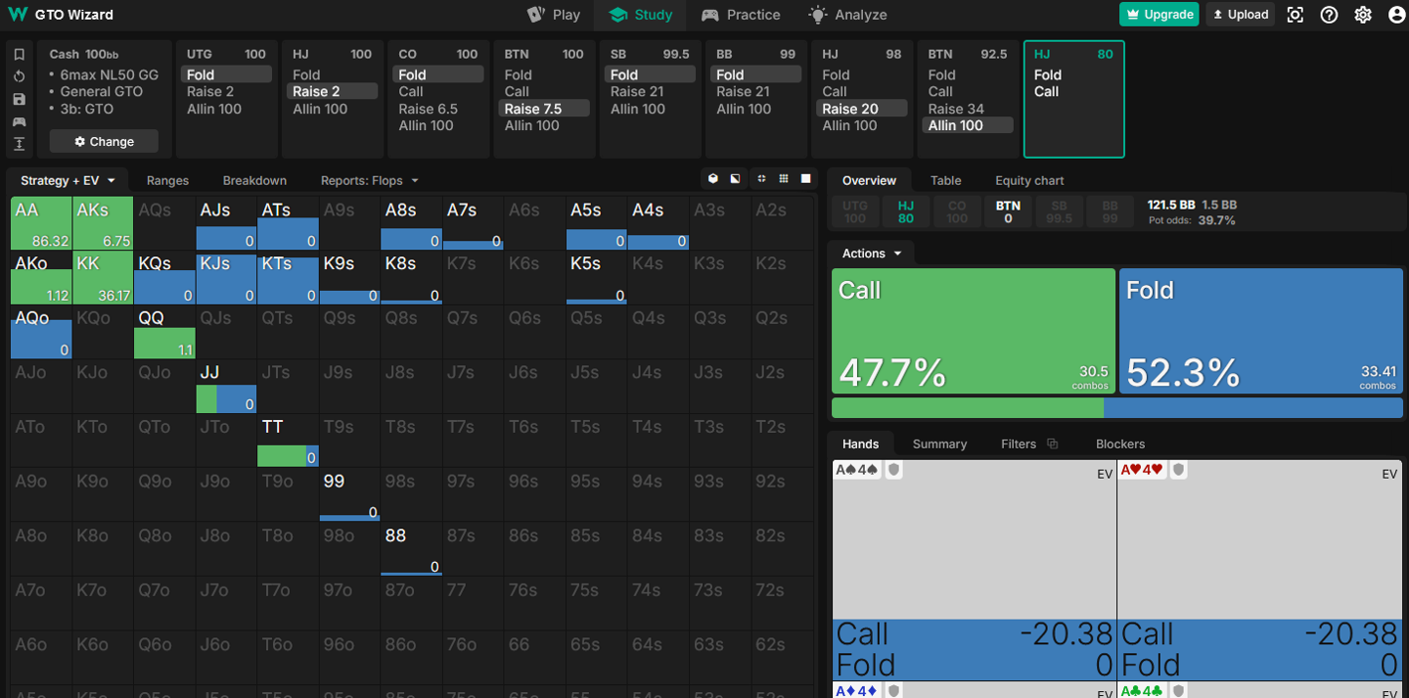Toggle the 3D cube matrix view
This screenshot has height=698, width=1409.
(713, 179)
